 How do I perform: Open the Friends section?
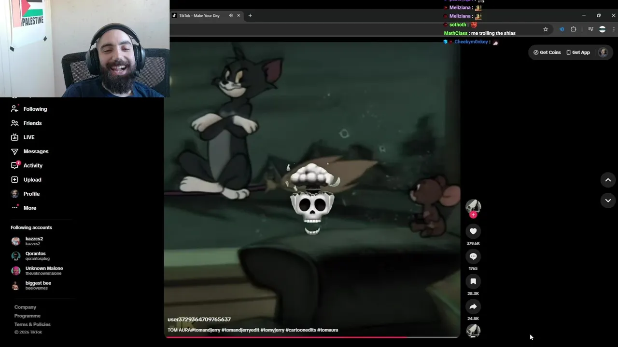click(27, 123)
